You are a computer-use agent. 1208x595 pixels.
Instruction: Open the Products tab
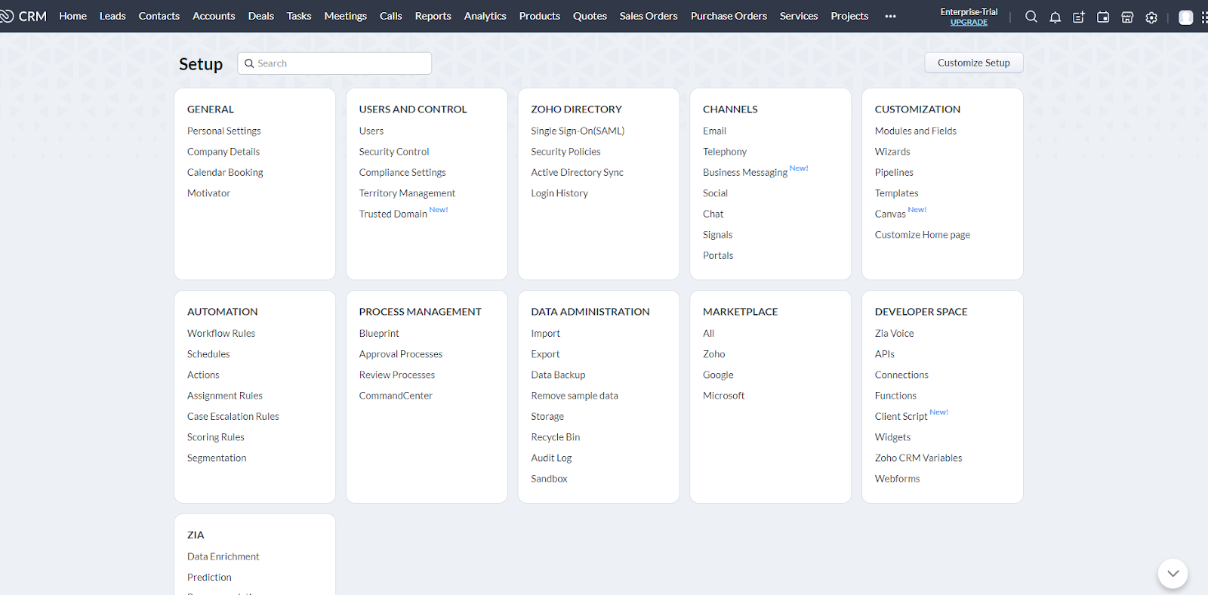point(540,16)
